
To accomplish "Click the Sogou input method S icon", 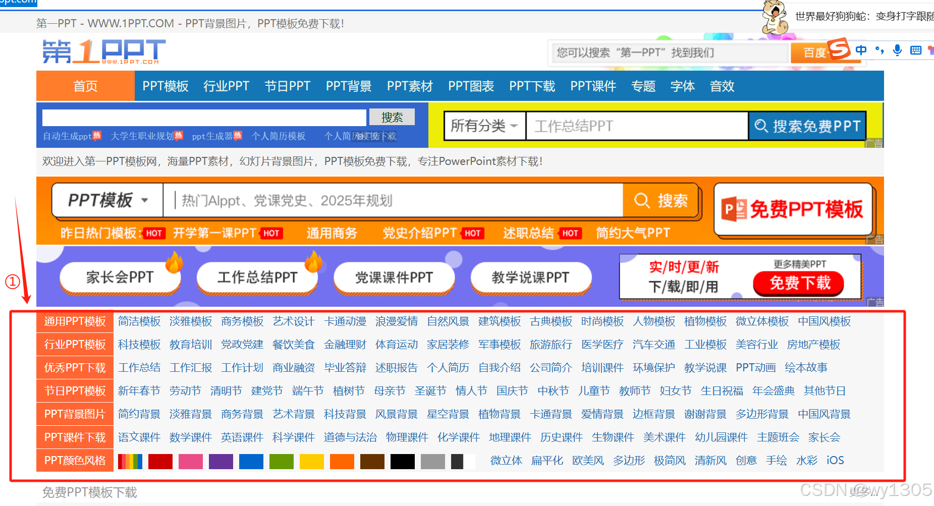I will tap(839, 49).
